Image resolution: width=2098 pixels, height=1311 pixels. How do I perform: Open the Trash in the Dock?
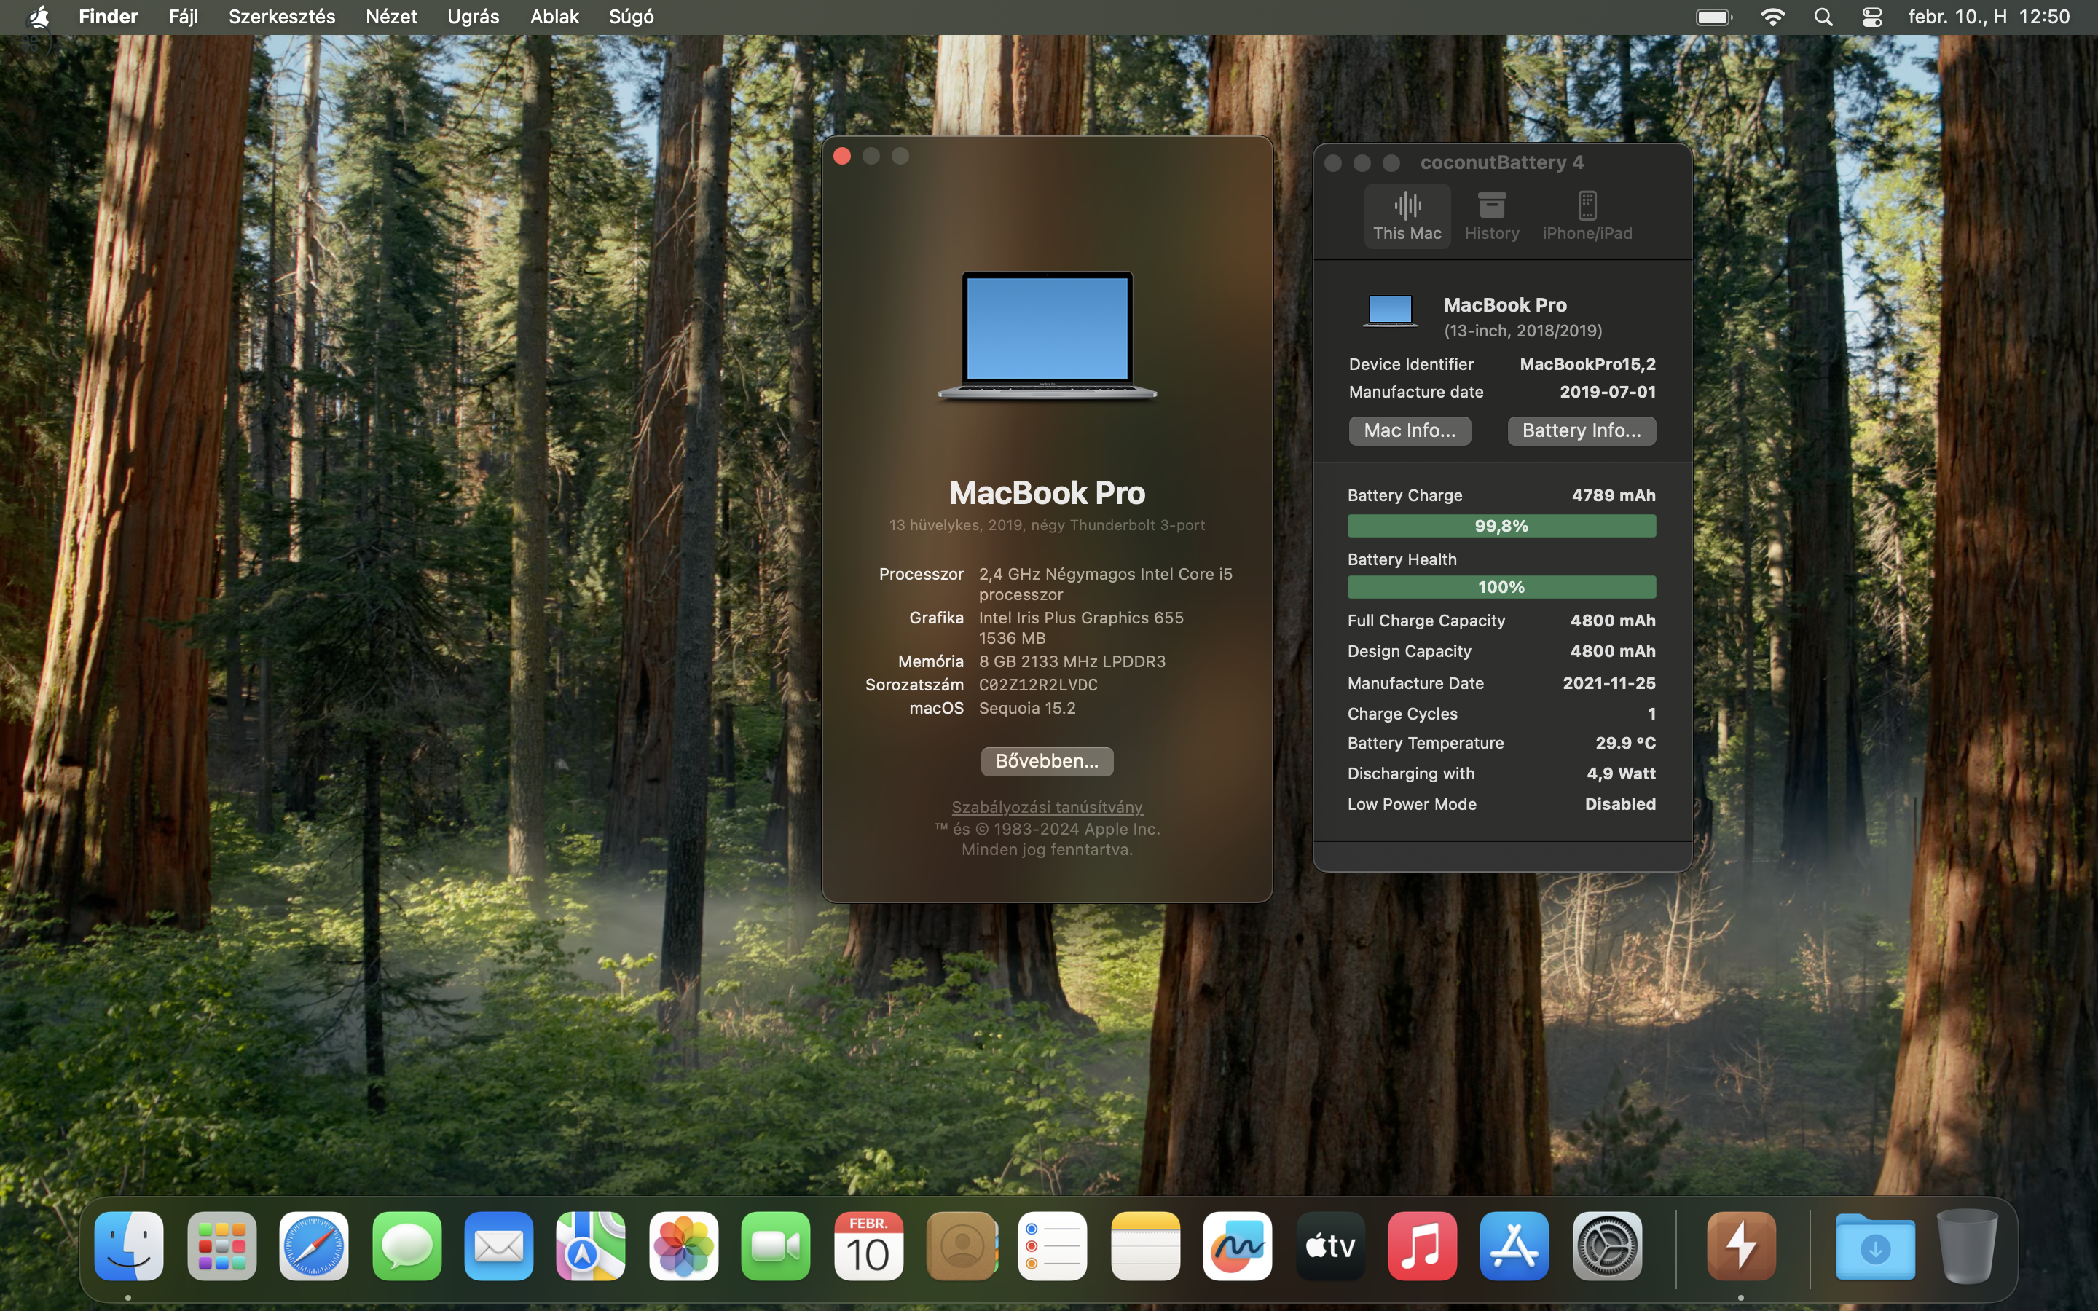1967,1246
